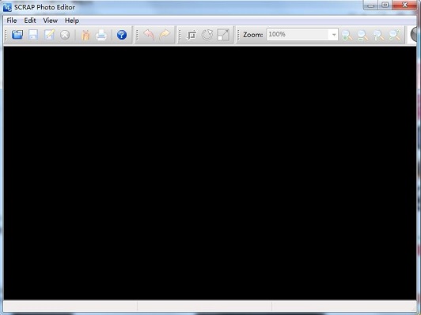This screenshot has height=315, width=421.
Task: Click the third magnifier icon after Zoom box
Action: (x=378, y=35)
